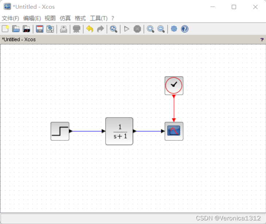Select the clock event block
This screenshot has width=266, height=224.
pos(174,86)
